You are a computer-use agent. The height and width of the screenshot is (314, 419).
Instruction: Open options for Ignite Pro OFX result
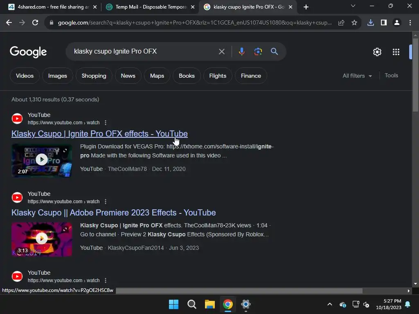pyautogui.click(x=106, y=123)
